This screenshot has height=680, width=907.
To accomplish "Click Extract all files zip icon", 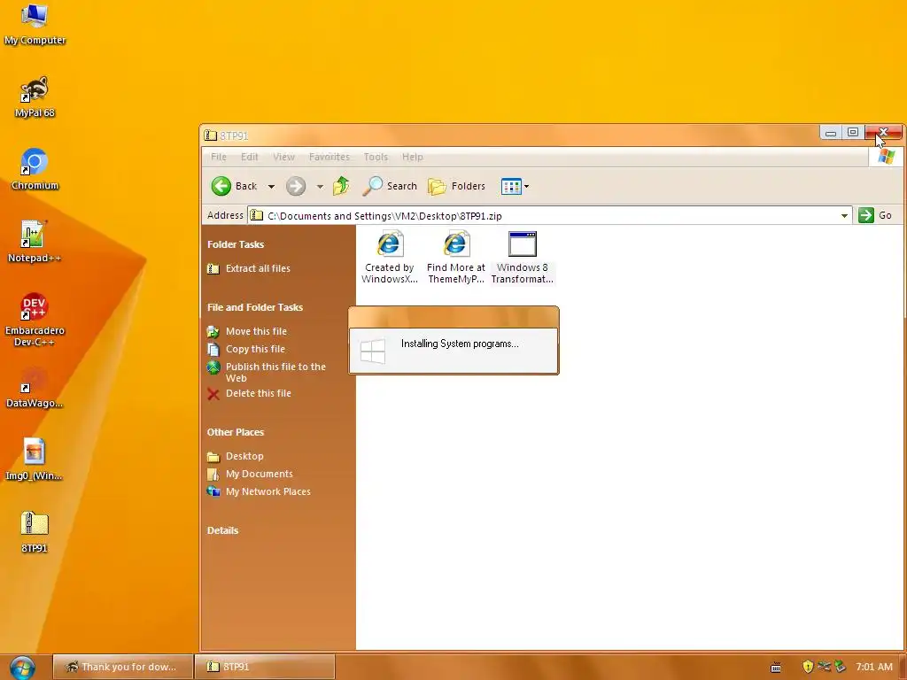I will [213, 269].
